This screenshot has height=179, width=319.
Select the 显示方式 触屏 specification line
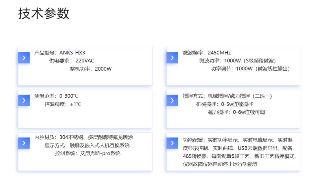tap(87, 146)
